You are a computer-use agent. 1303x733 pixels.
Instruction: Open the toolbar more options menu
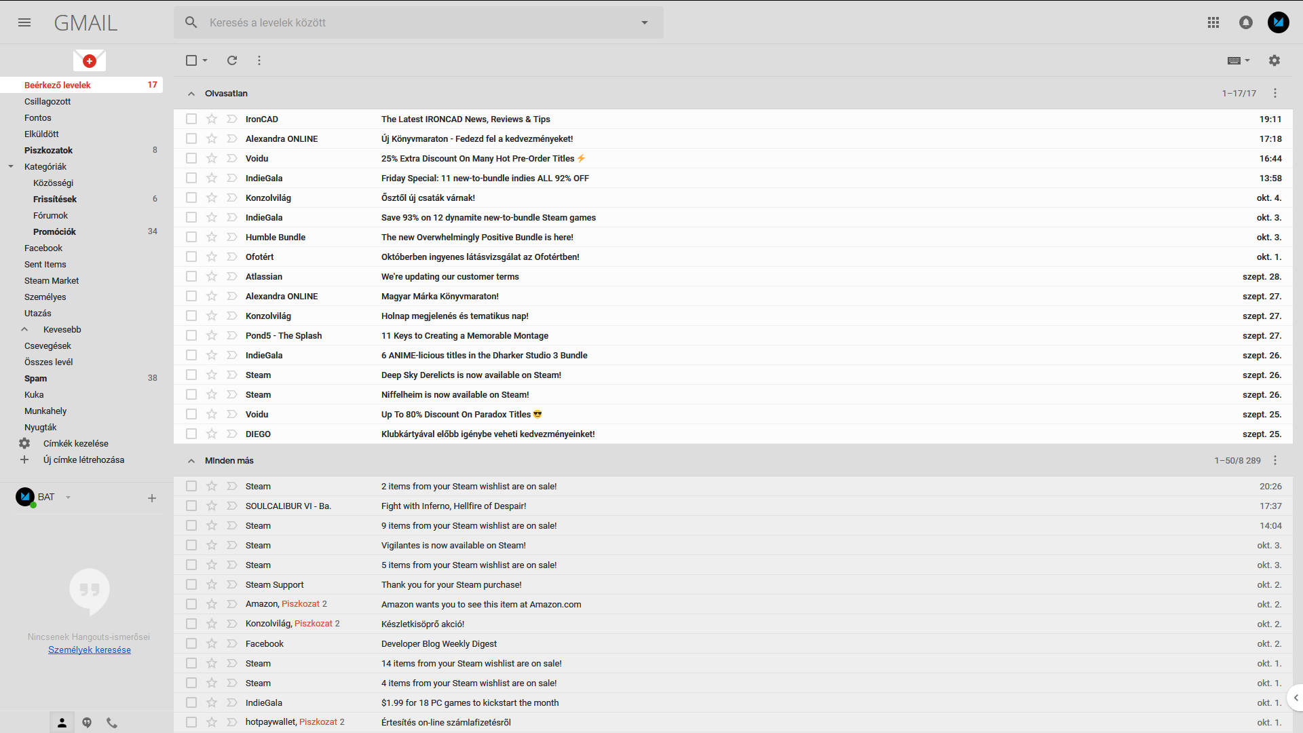tap(259, 60)
